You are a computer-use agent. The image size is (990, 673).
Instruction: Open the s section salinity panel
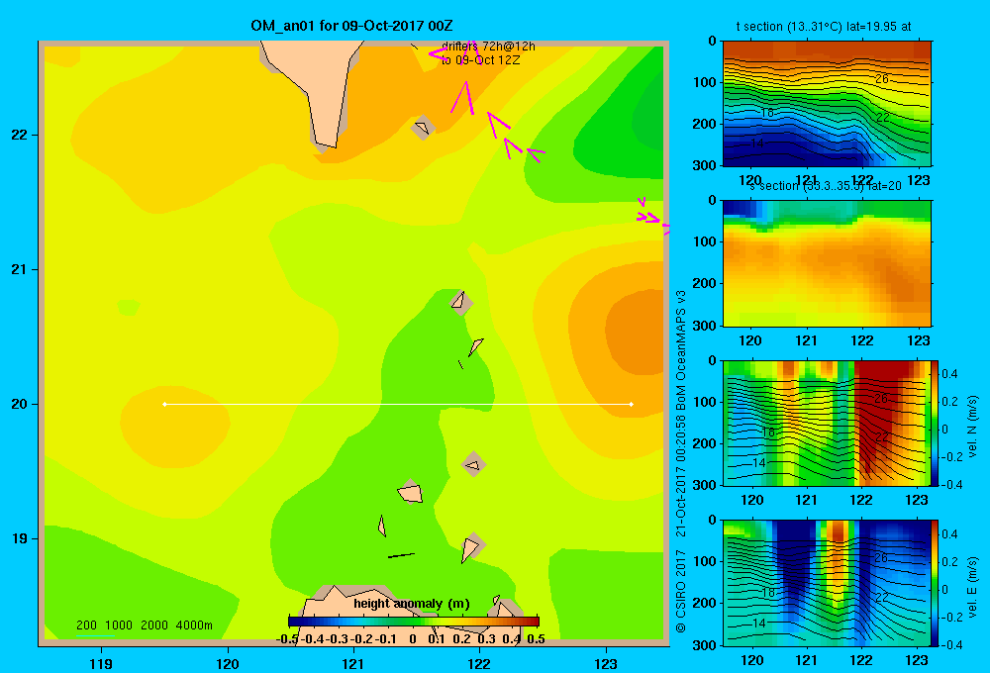click(x=827, y=263)
